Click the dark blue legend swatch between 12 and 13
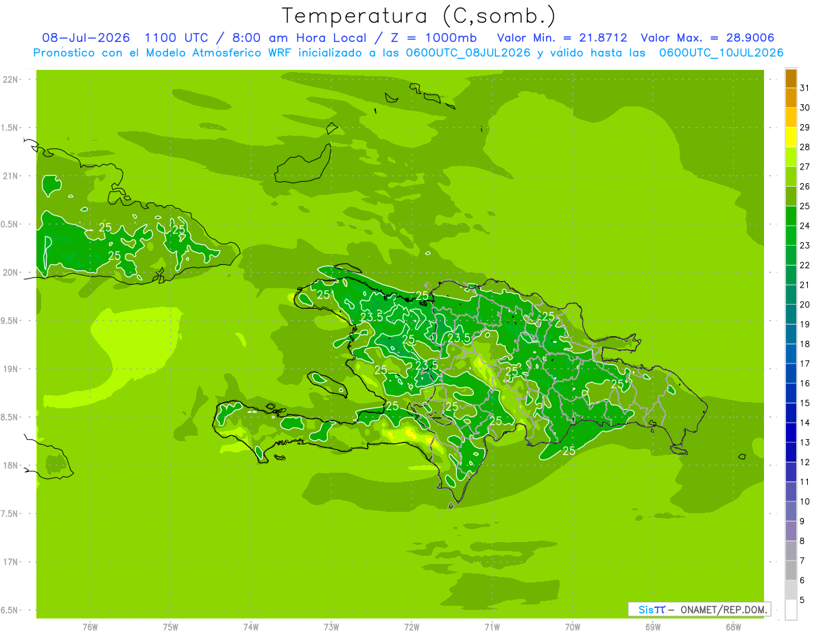The image size is (823, 636). [x=791, y=453]
